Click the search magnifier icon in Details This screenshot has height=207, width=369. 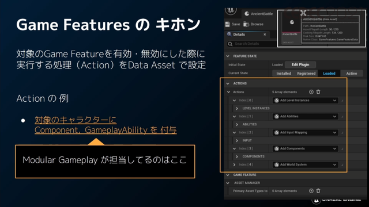230,44
